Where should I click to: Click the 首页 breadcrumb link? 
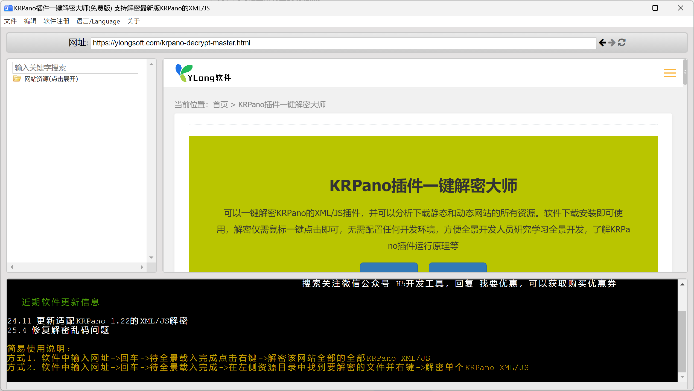click(x=220, y=105)
